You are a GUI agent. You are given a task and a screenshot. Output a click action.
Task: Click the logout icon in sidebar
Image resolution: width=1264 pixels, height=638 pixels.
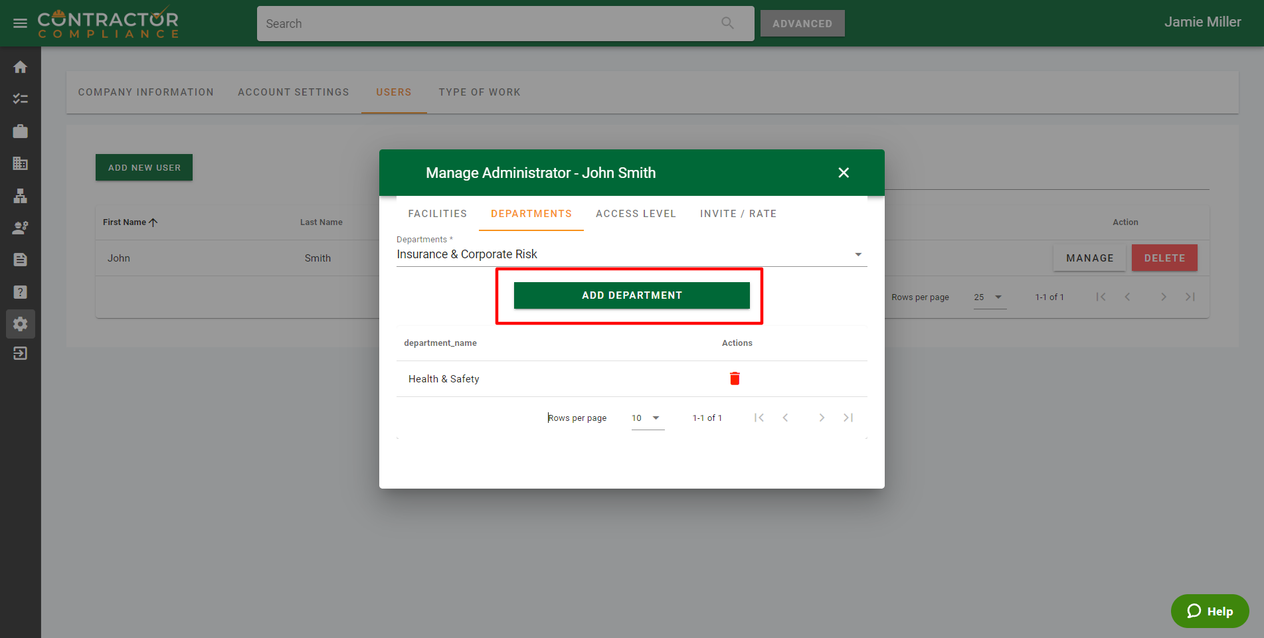20,353
